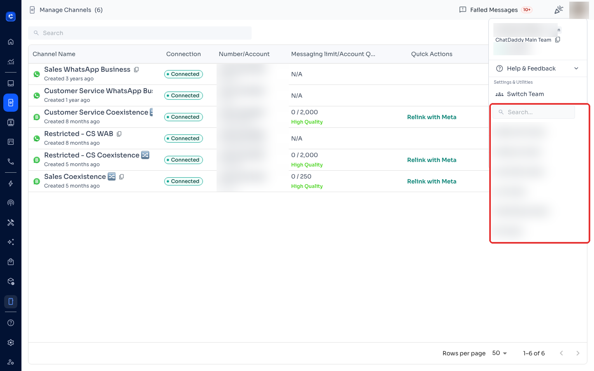This screenshot has height=371, width=594.
Task: Select Switch Team in the menu
Action: point(525,94)
